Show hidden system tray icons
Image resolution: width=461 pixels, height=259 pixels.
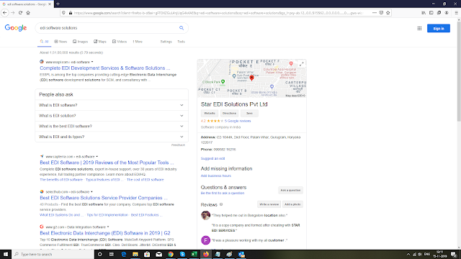408,254
